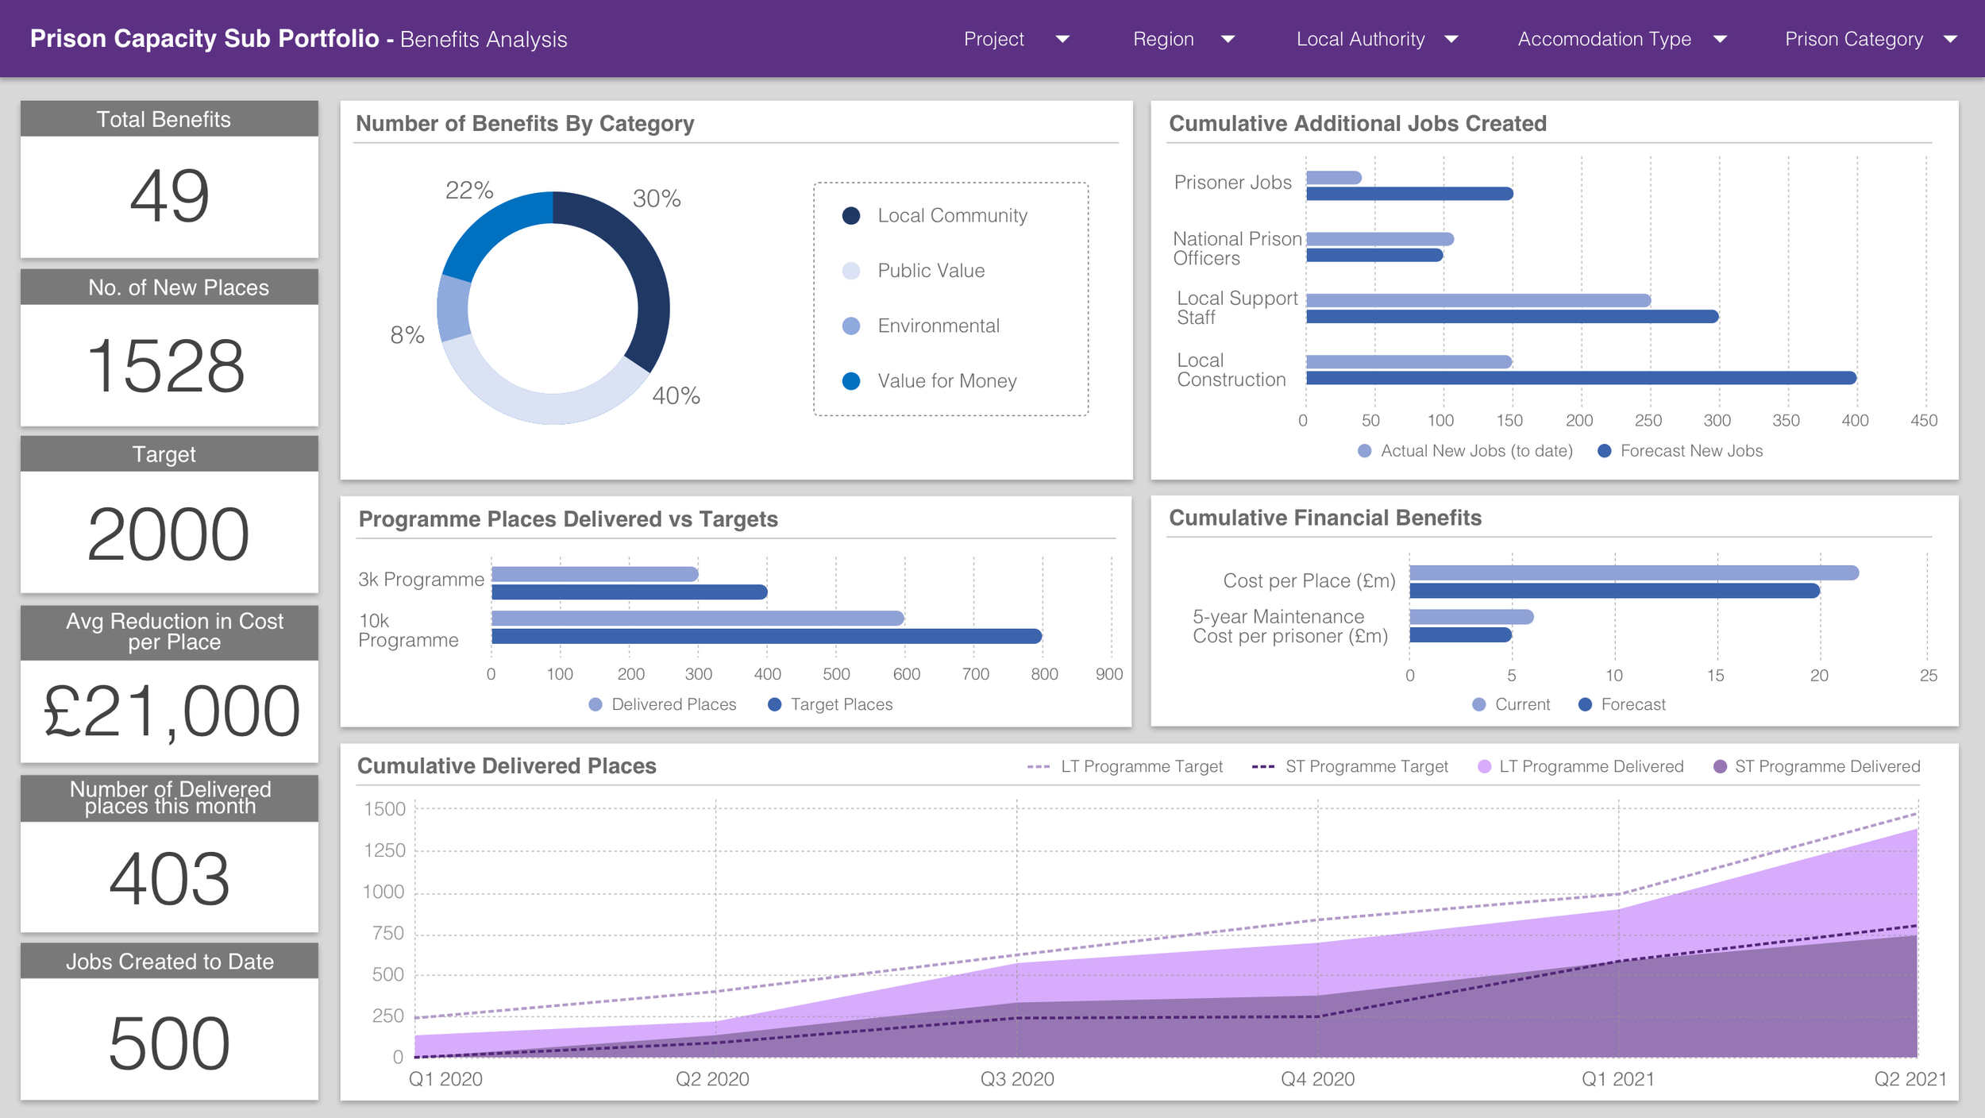1985x1118 pixels.
Task: Click the Accomodation Type filter label
Action: [1604, 39]
